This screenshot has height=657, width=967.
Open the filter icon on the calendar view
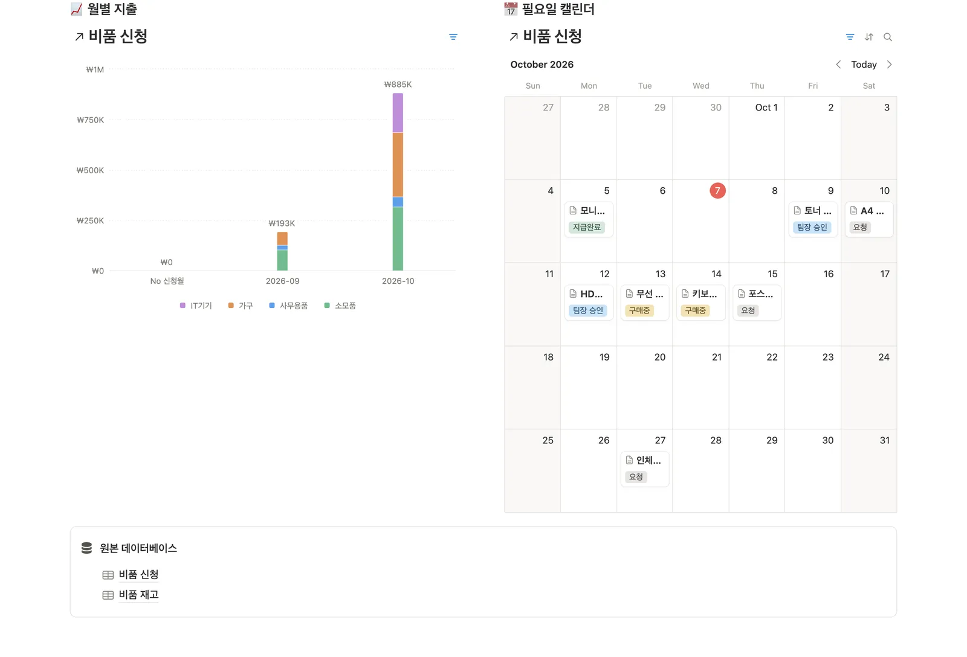tap(850, 37)
